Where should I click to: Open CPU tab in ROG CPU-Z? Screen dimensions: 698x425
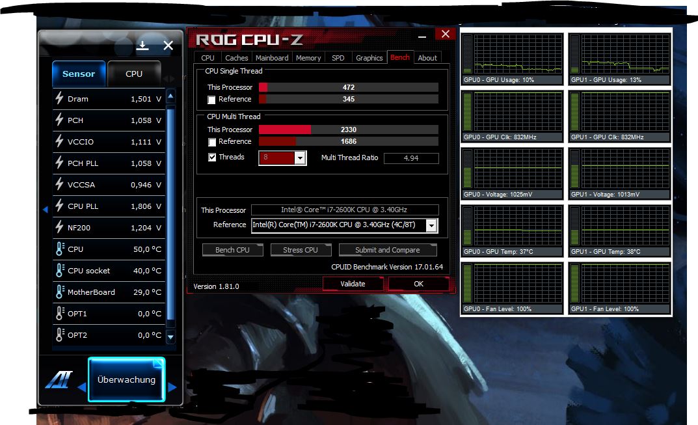point(208,58)
